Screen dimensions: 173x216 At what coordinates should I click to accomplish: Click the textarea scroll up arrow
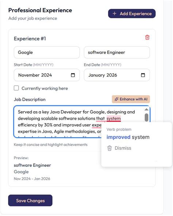pos(146,110)
